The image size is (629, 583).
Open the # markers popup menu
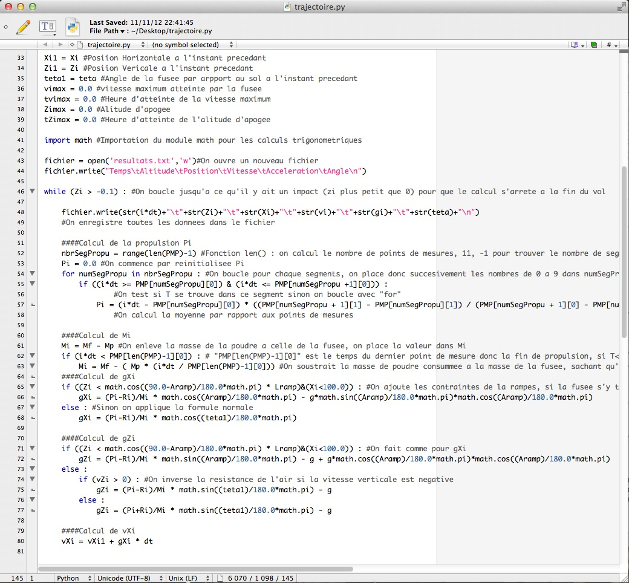(x=611, y=45)
